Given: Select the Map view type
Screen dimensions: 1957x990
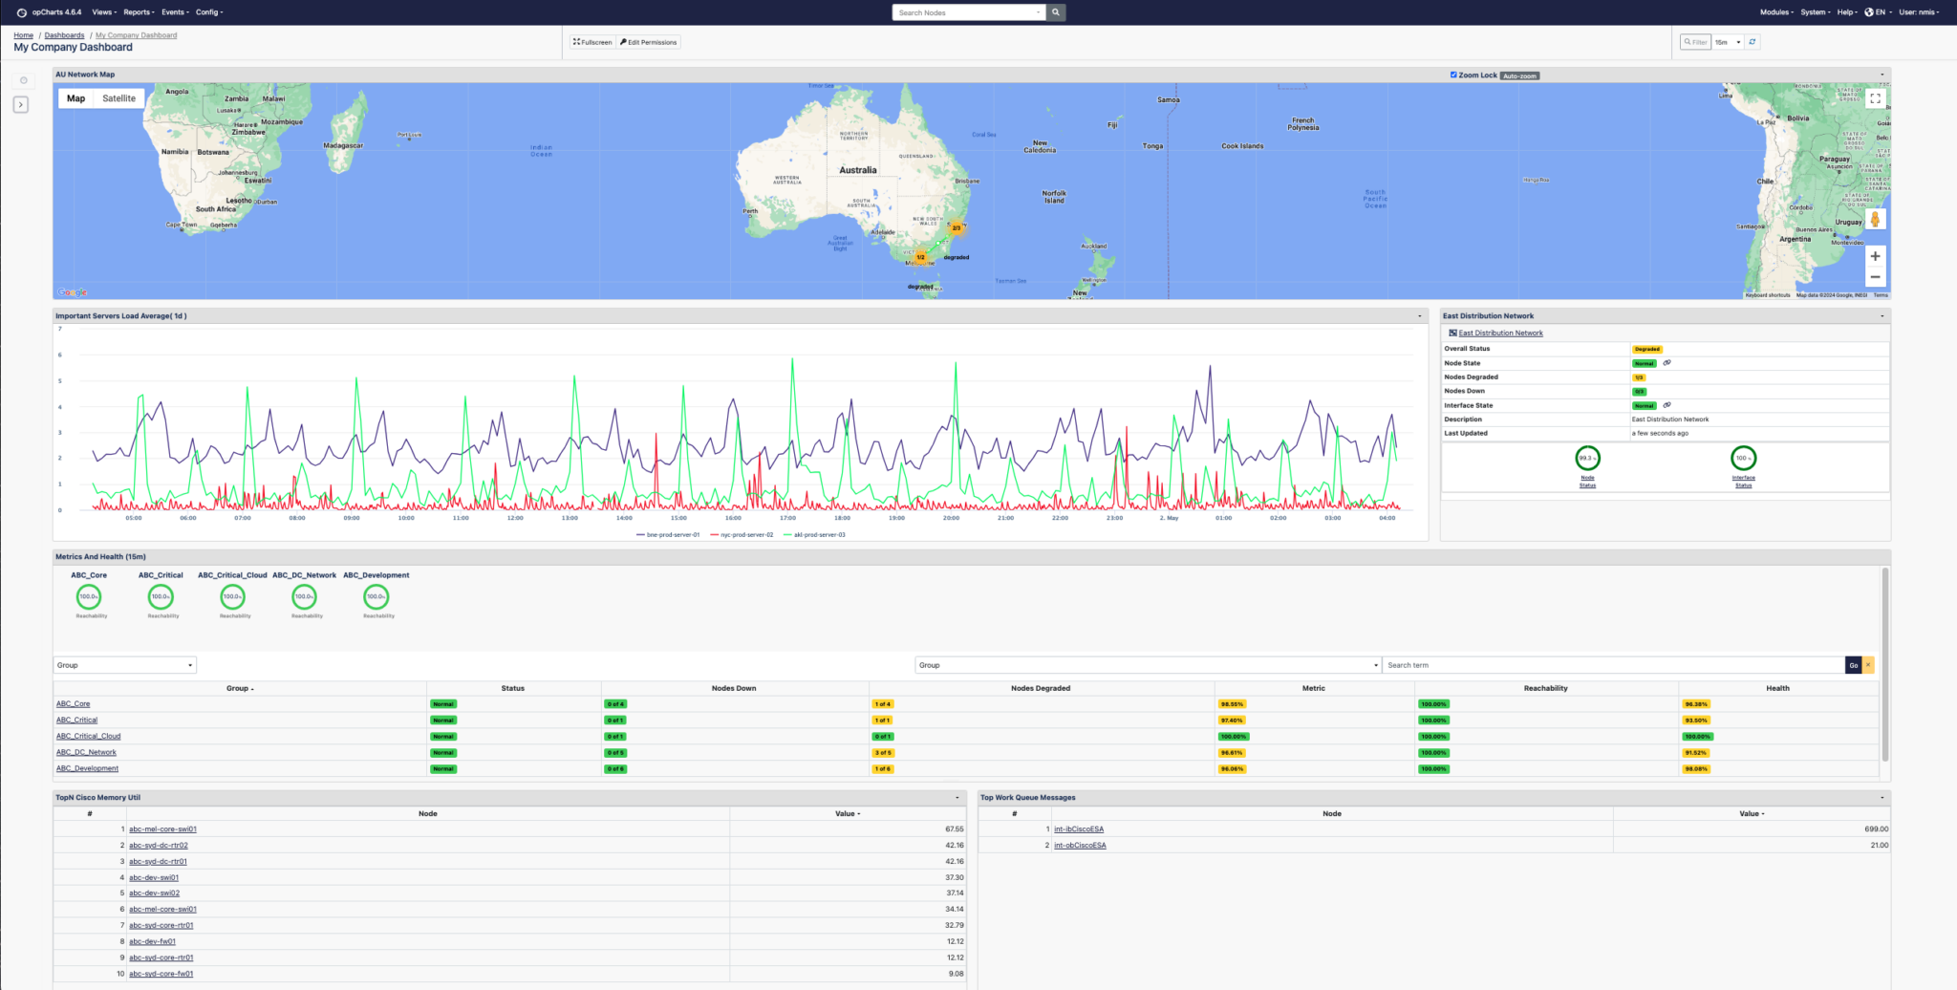Looking at the screenshot, I should click(x=75, y=98).
